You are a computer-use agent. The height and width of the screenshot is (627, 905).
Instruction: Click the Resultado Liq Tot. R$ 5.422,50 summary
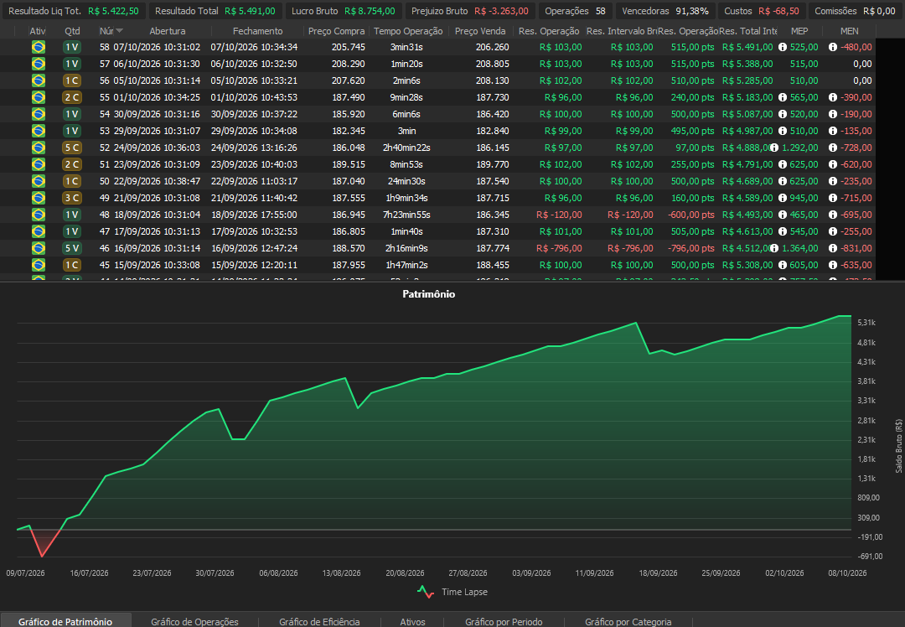(73, 11)
